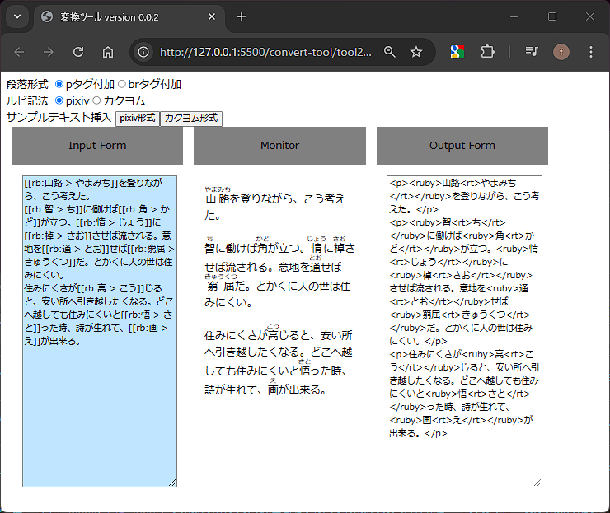The image size is (610, 513).
Task: Insert カクヨム形式 sample text
Action: point(191,118)
